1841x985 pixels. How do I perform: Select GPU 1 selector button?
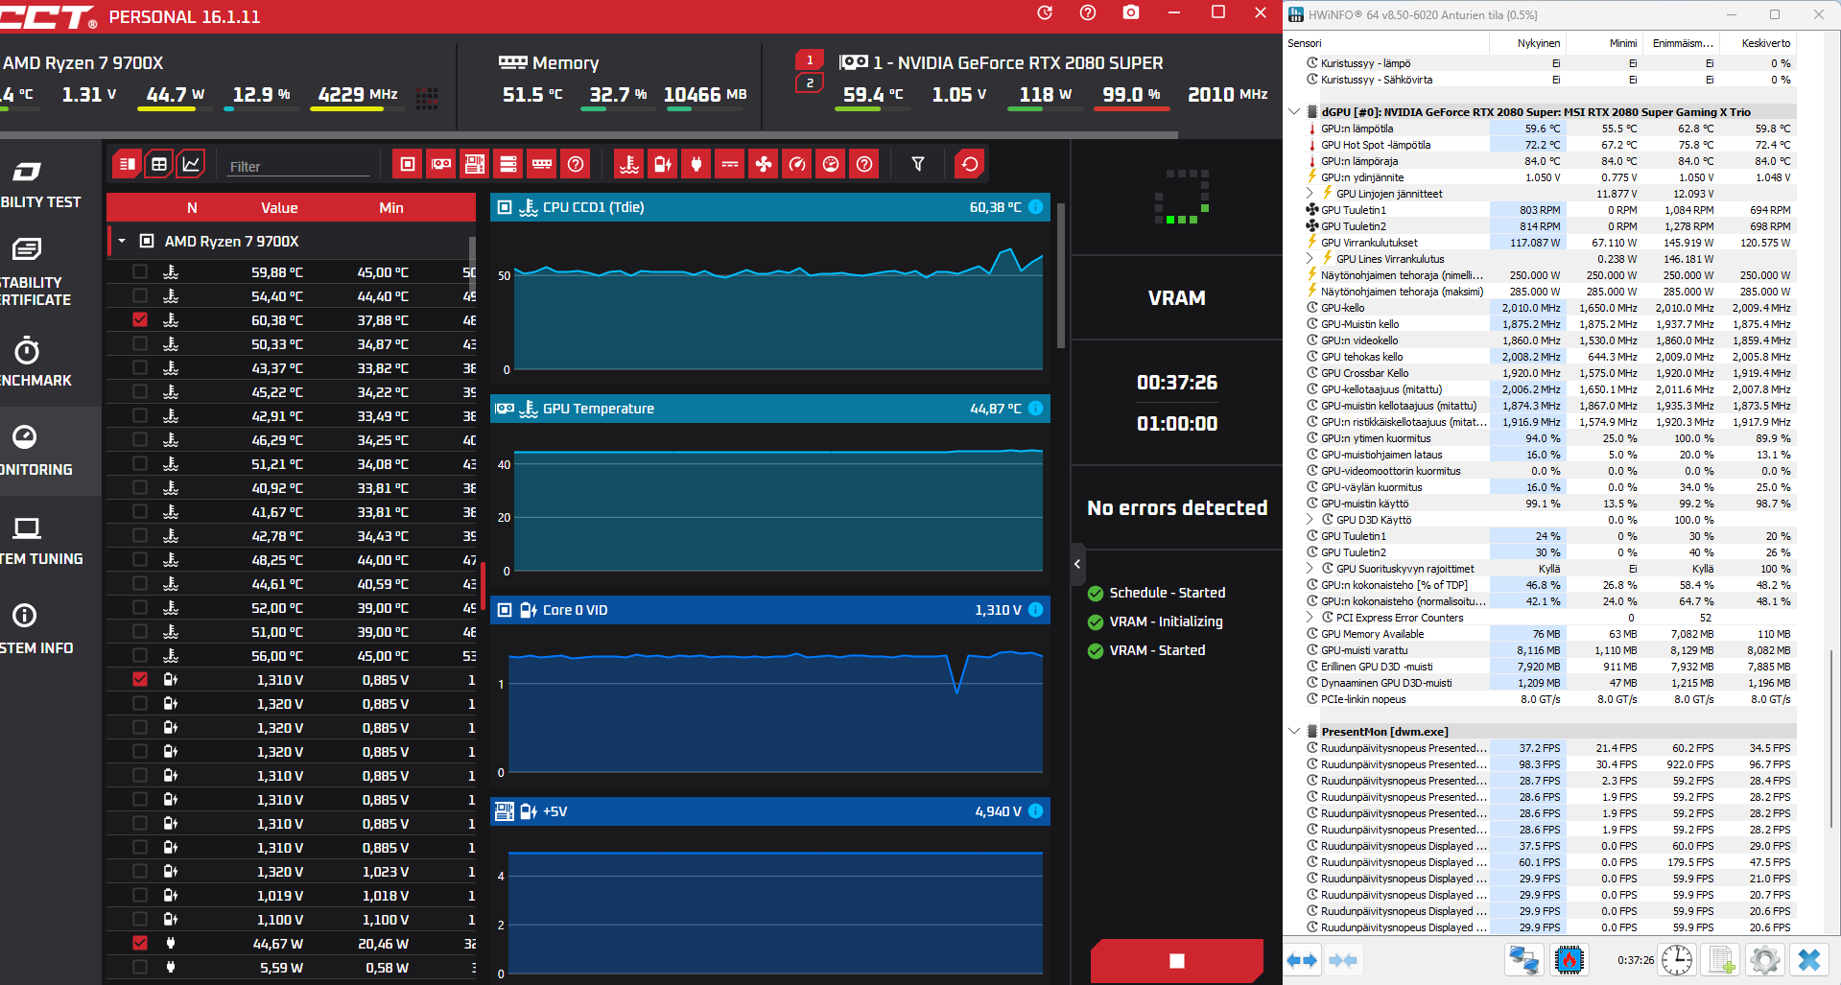(810, 59)
